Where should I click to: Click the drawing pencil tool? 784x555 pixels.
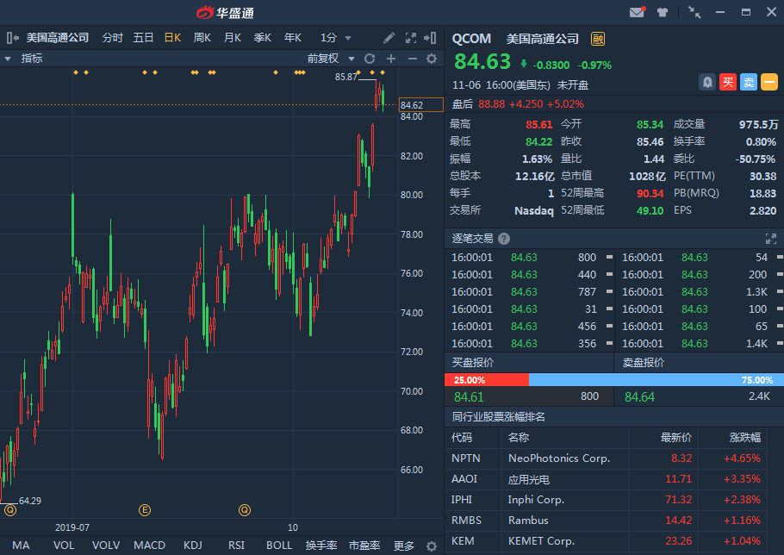click(x=389, y=38)
